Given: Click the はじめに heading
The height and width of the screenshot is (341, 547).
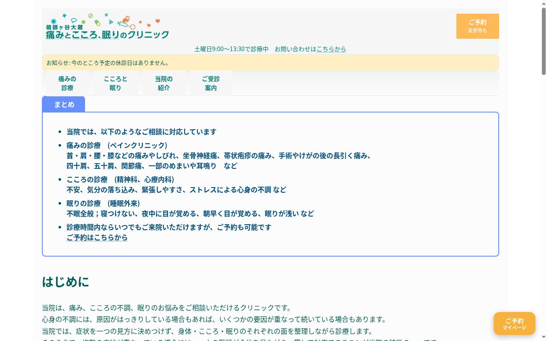Looking at the screenshot, I should [x=65, y=282].
